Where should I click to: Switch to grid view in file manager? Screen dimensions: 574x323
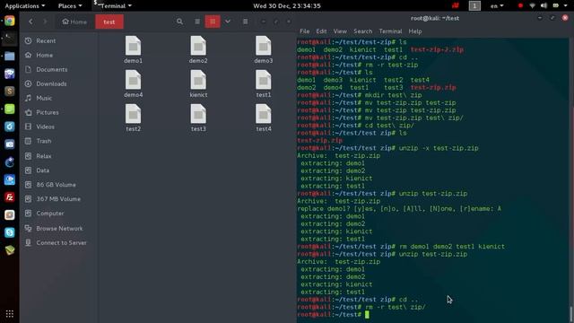213,22
